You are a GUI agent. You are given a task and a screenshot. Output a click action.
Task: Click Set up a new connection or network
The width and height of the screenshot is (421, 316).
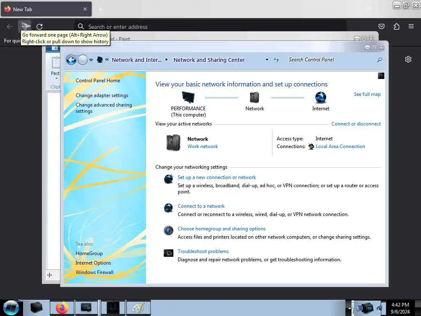[x=216, y=177]
